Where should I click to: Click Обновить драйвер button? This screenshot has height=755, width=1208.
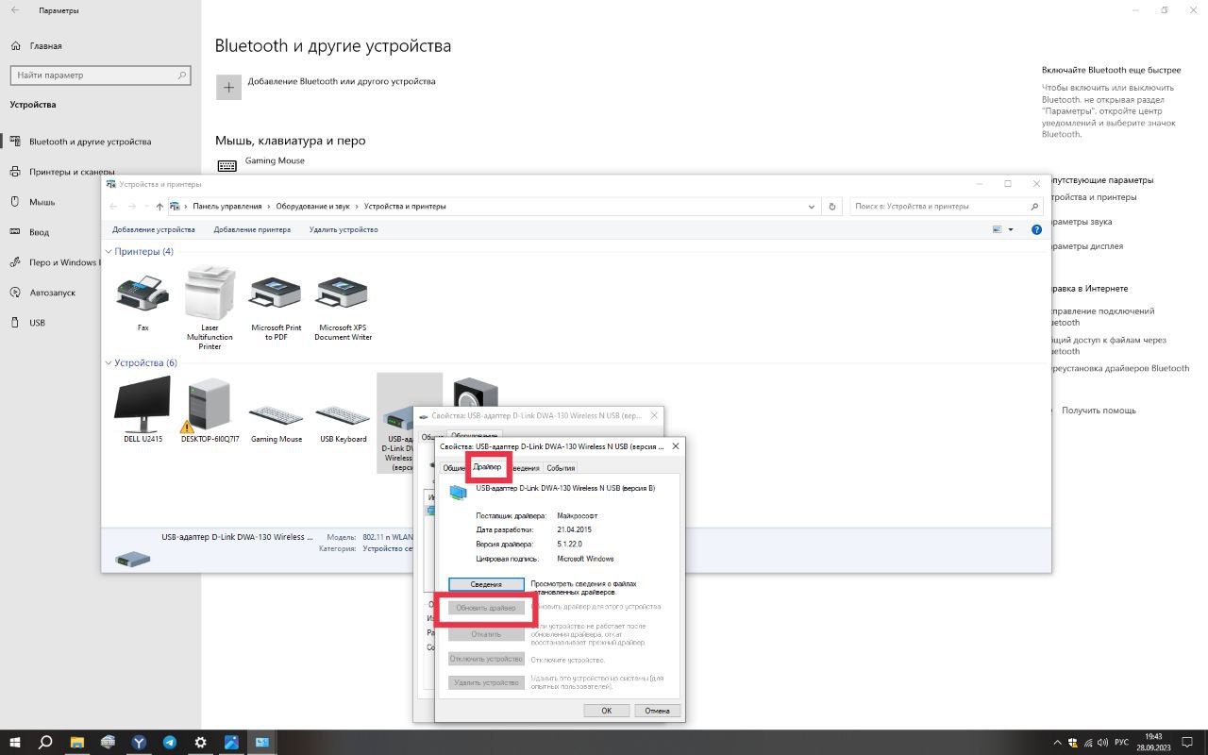pyautogui.click(x=486, y=608)
